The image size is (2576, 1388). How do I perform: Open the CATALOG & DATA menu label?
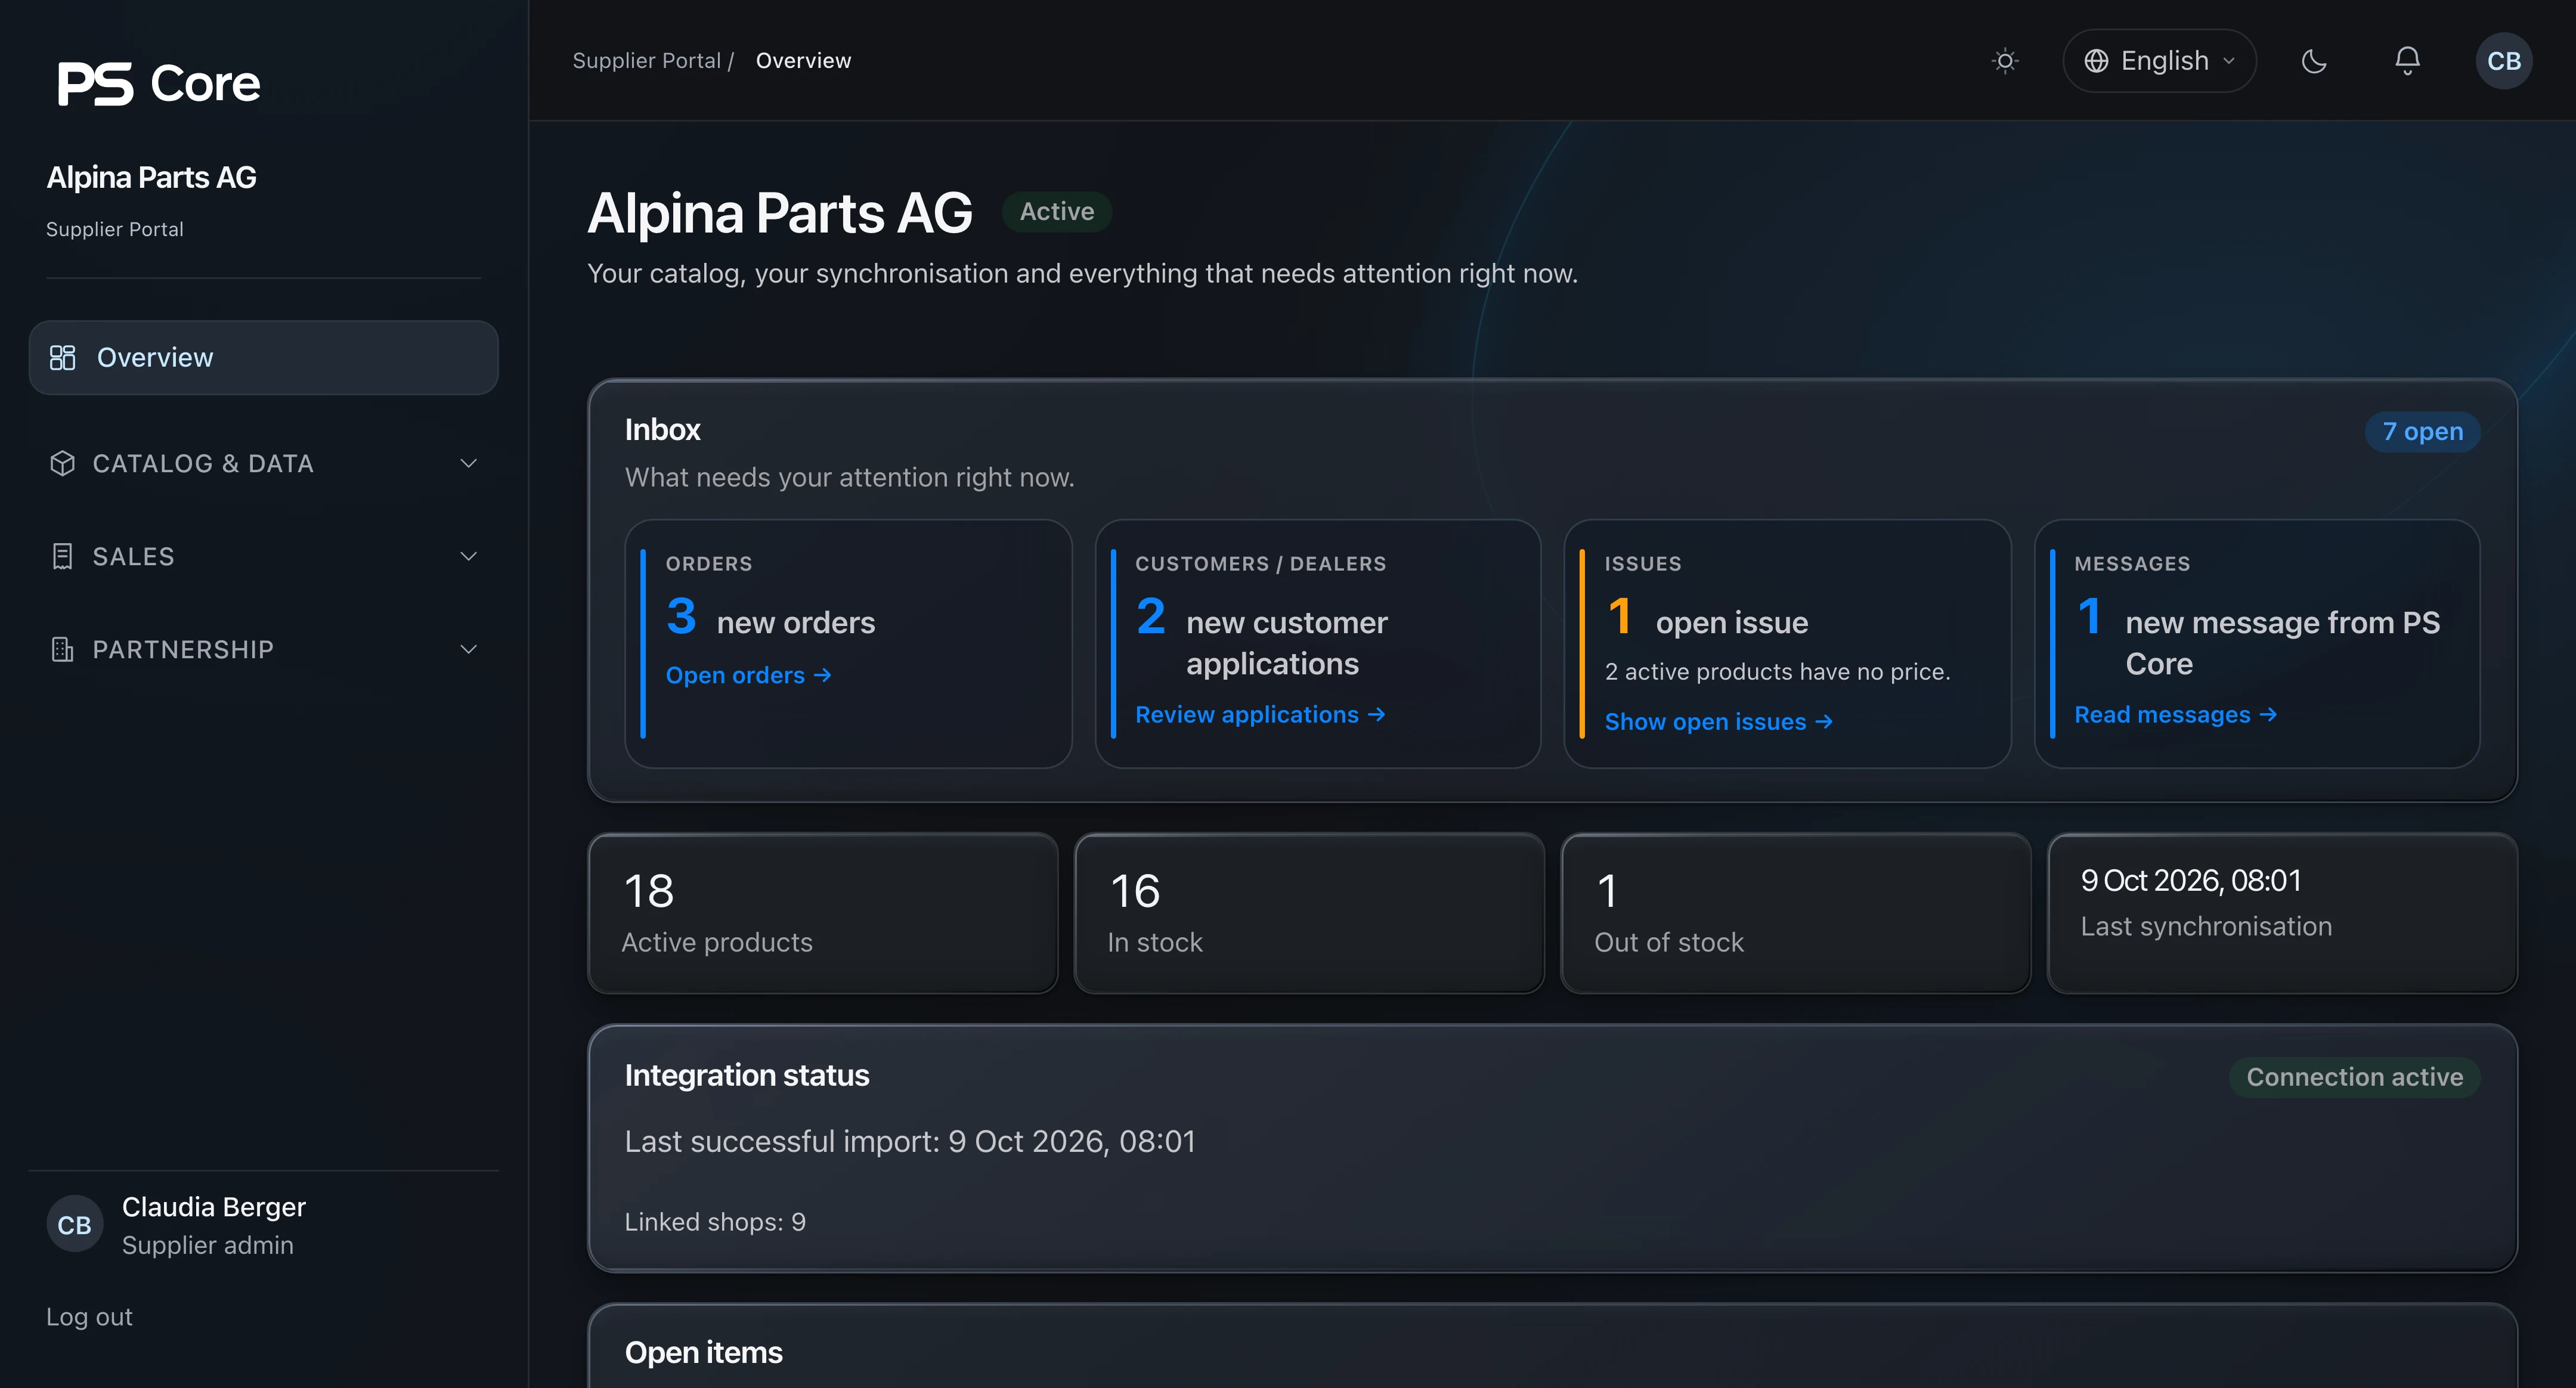pos(203,463)
